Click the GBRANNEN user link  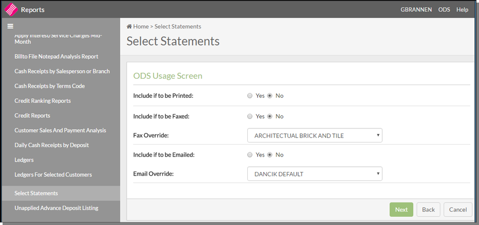pos(416,10)
